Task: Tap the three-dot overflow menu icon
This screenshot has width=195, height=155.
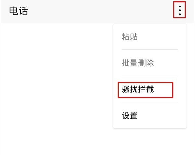Action: tap(180, 10)
